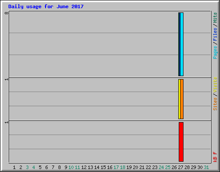Click day 20 on the x-axis
This screenshot has width=220, height=172.
click(x=135, y=167)
